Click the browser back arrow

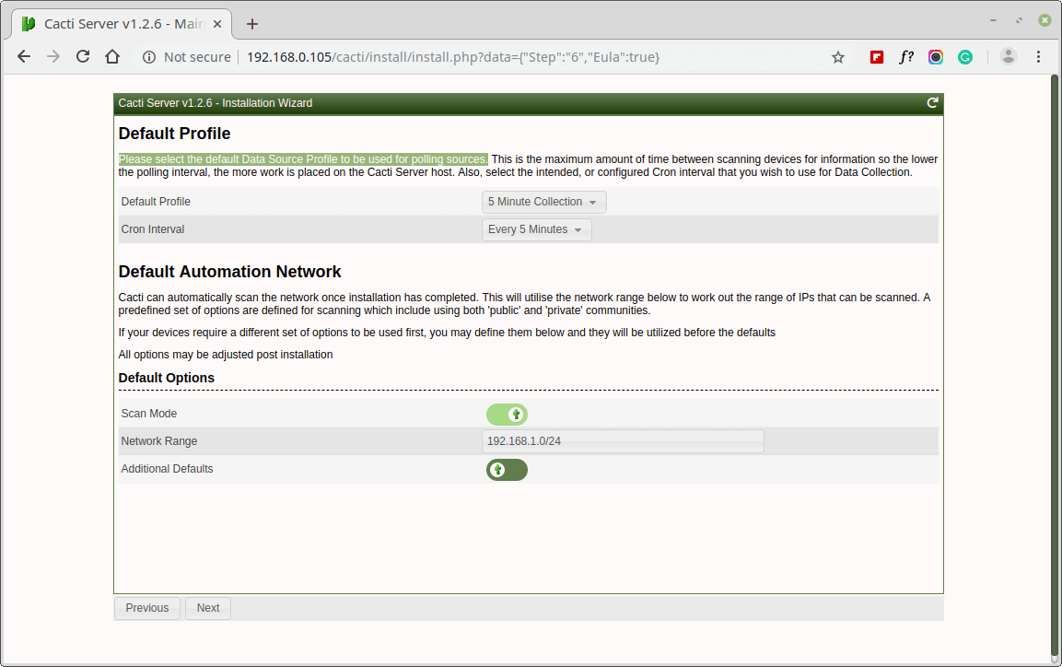[24, 57]
